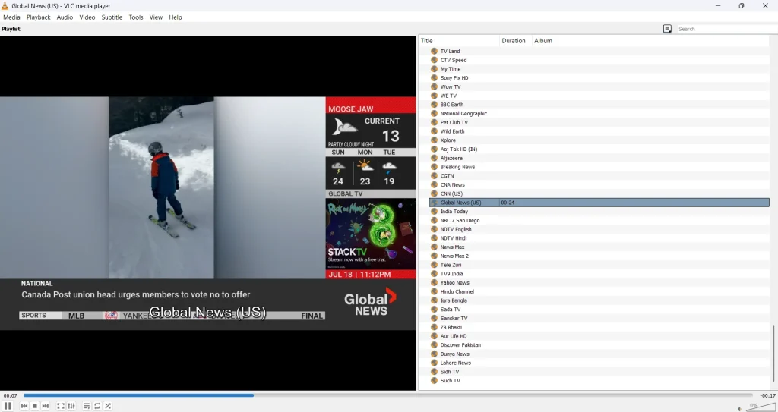Screen dimensions: 778x412
Task: Click the Global News video area
Action: [x=208, y=213]
